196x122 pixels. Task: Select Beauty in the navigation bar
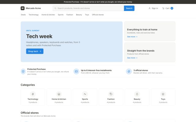79,15
